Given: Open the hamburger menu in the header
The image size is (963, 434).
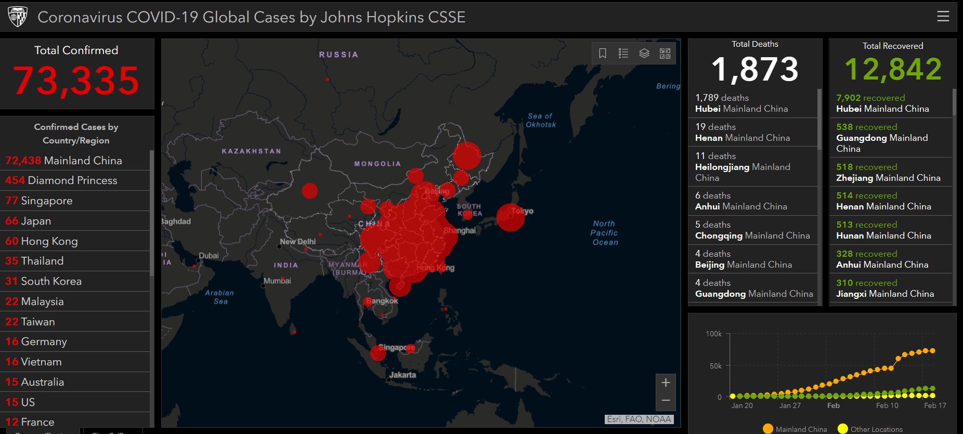Looking at the screenshot, I should pos(943,17).
